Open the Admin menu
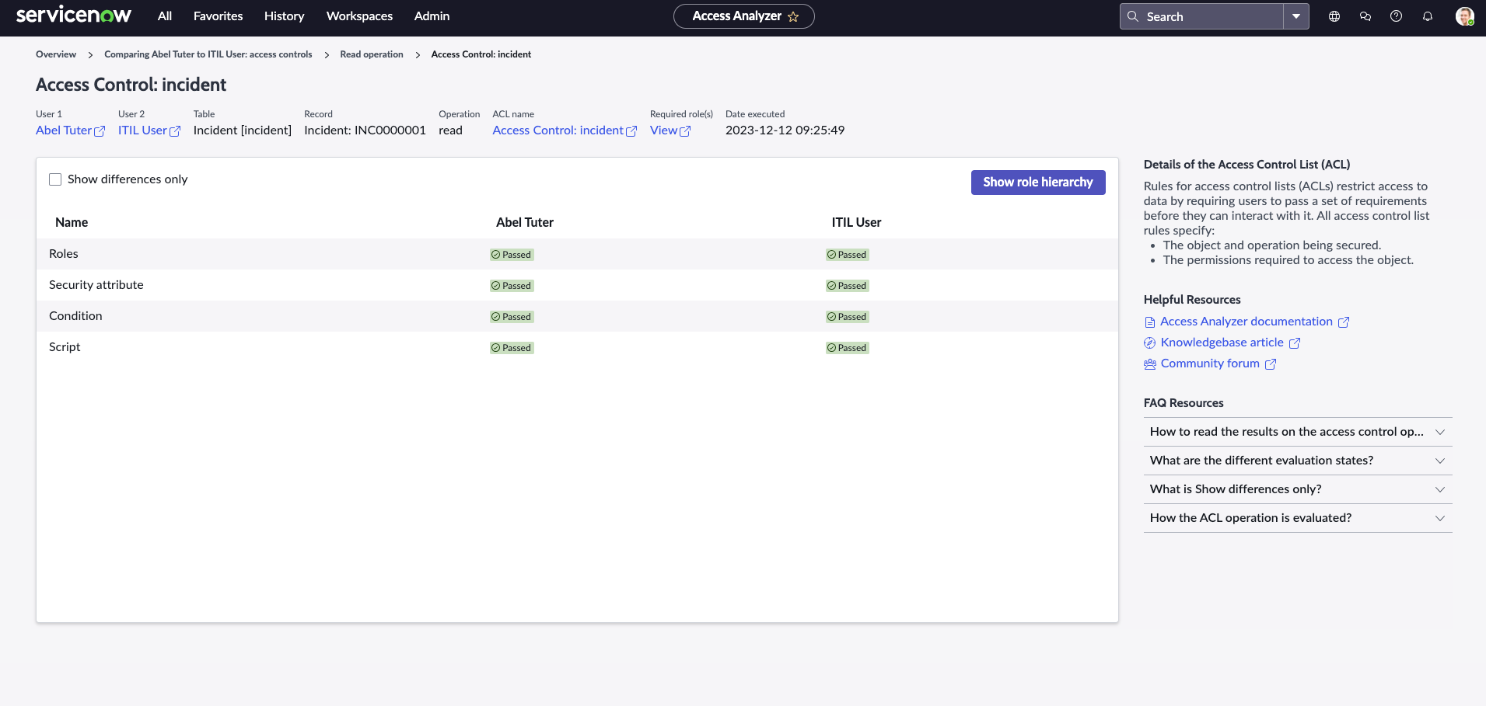1486x706 pixels. [432, 16]
